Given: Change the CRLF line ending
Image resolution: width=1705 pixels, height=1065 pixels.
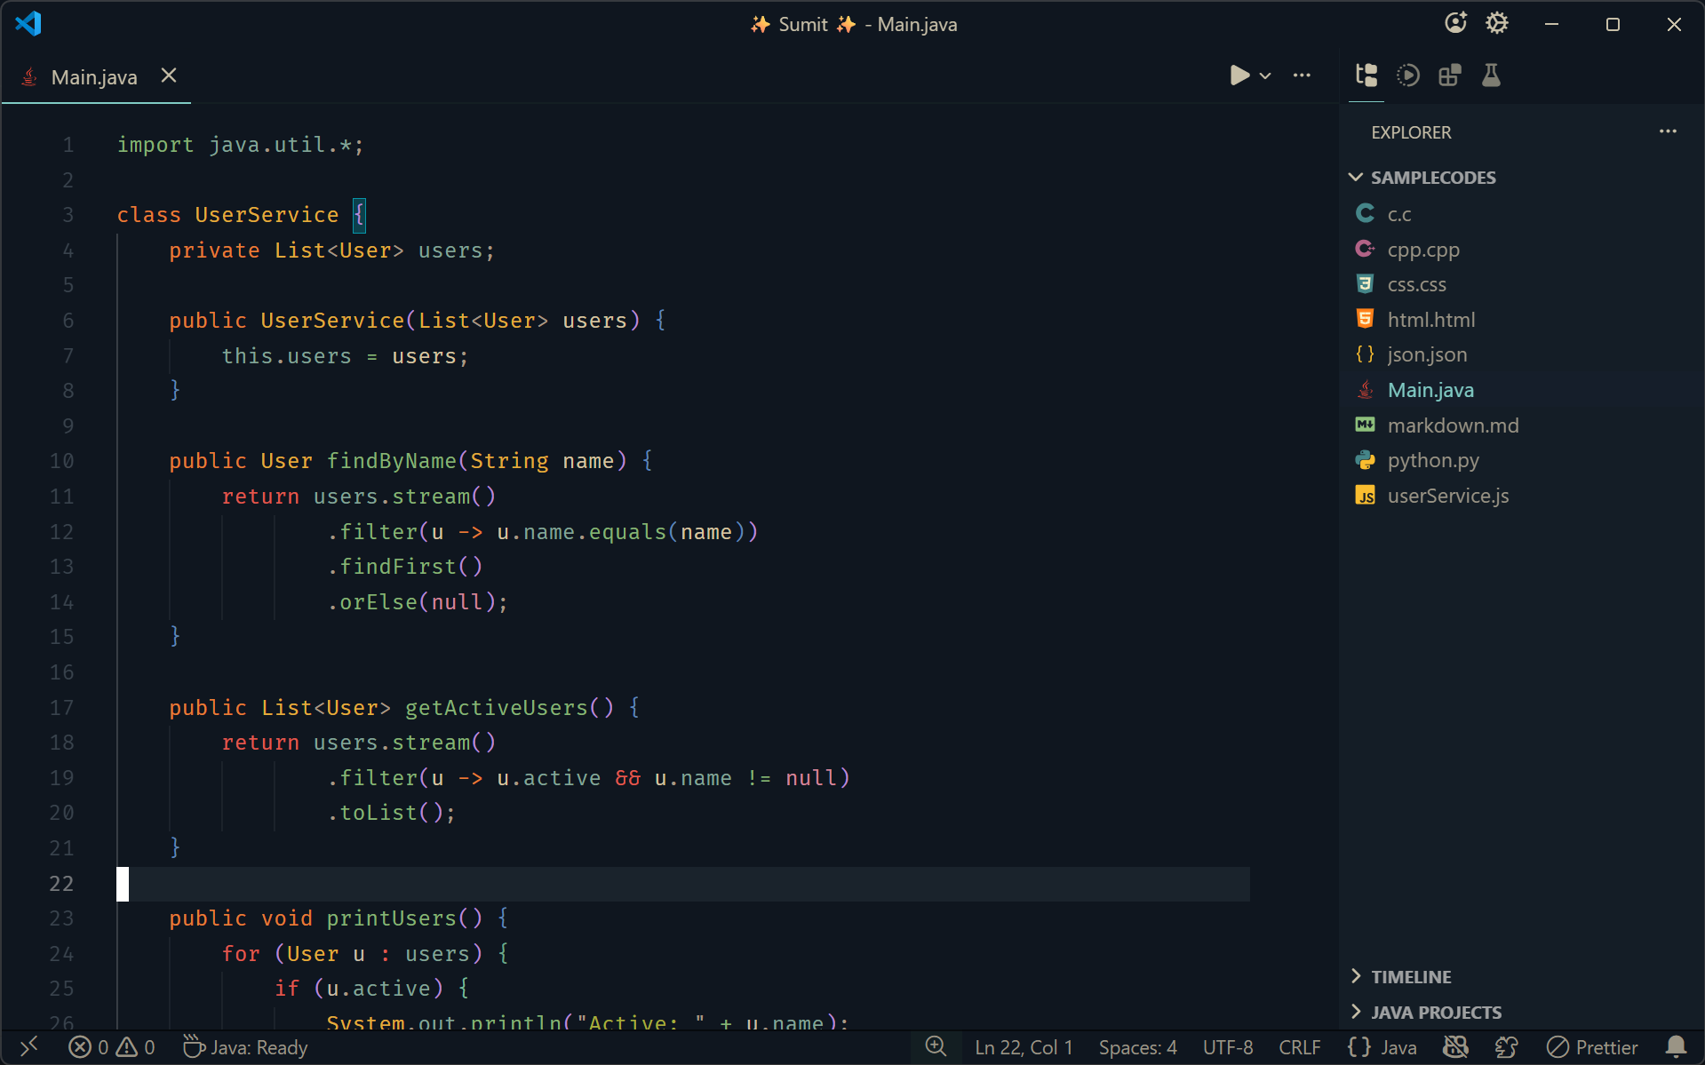Looking at the screenshot, I should (1298, 1046).
